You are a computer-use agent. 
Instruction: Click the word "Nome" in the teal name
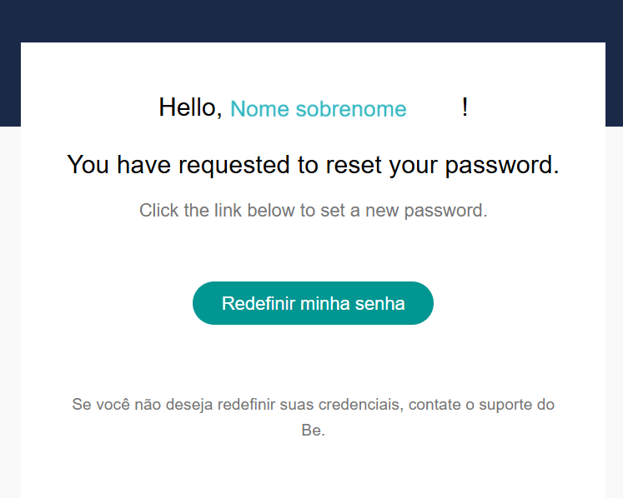click(x=259, y=109)
